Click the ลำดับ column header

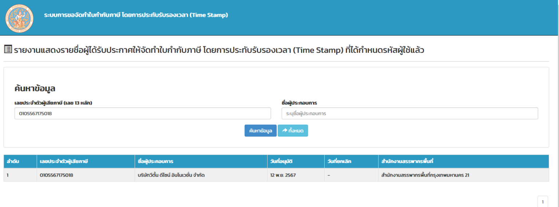click(x=13, y=161)
